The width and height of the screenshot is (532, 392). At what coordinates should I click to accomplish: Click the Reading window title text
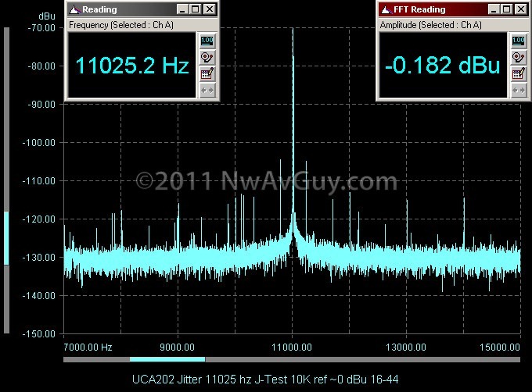(99, 9)
